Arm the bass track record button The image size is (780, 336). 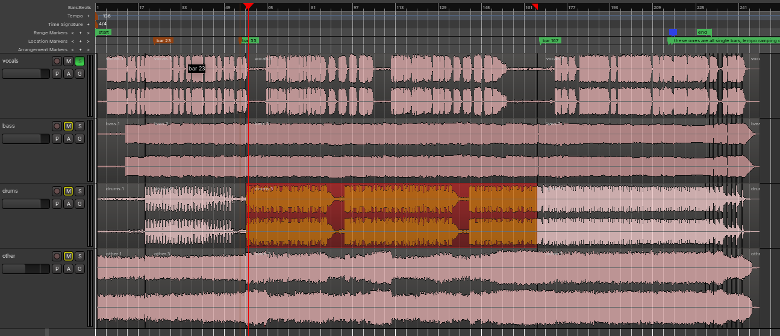(57, 126)
